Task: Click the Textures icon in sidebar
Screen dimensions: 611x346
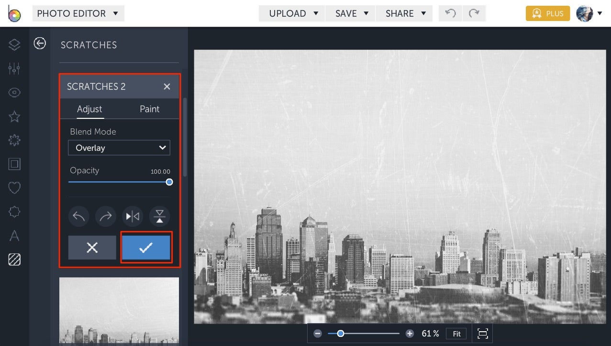Action: [14, 259]
